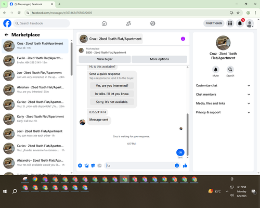Open the Friends icon in top navigation
This screenshot has width=260, height=208.
click(128, 23)
